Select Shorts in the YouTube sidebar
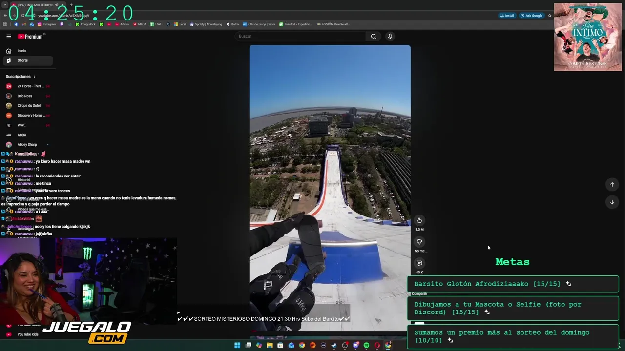 click(27, 60)
